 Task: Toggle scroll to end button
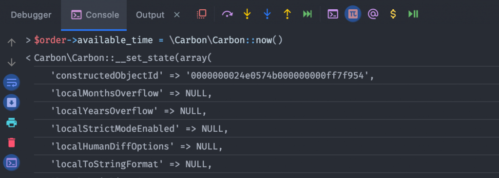(12, 103)
